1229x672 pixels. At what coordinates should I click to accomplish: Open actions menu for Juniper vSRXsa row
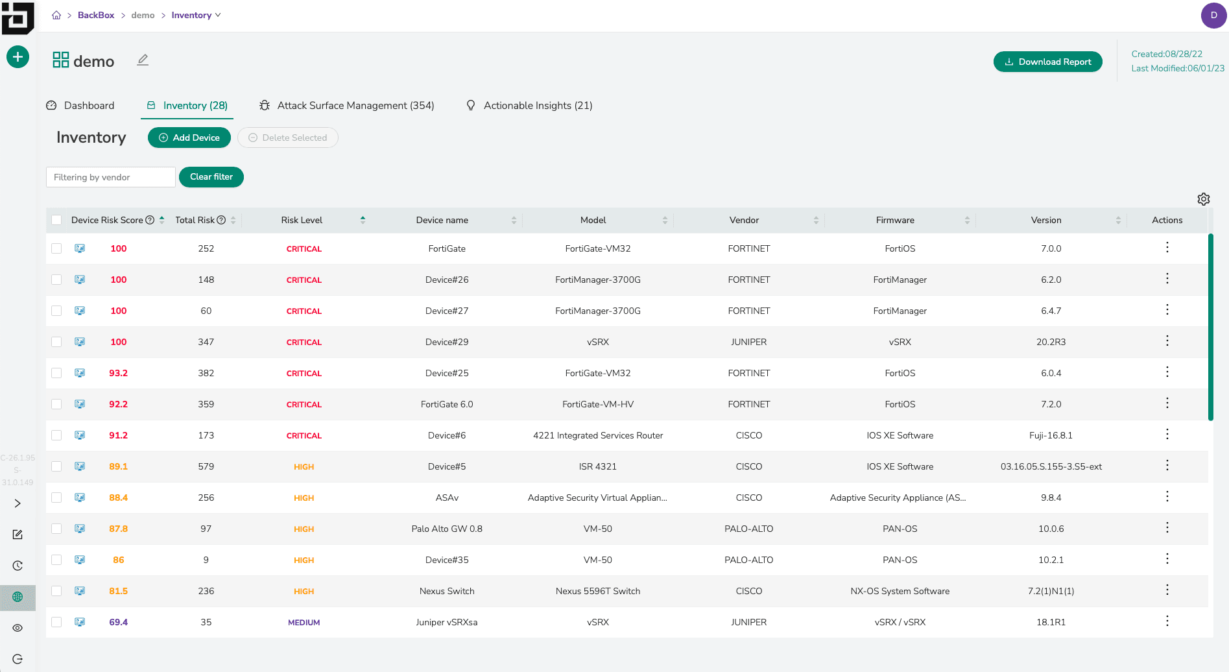pyautogui.click(x=1167, y=621)
